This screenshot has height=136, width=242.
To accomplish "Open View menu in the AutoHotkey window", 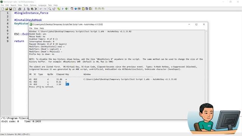I will (x=36, y=28).
